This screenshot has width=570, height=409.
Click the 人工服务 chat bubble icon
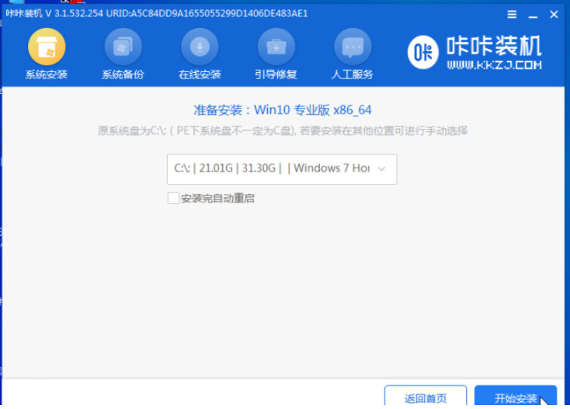(352, 48)
